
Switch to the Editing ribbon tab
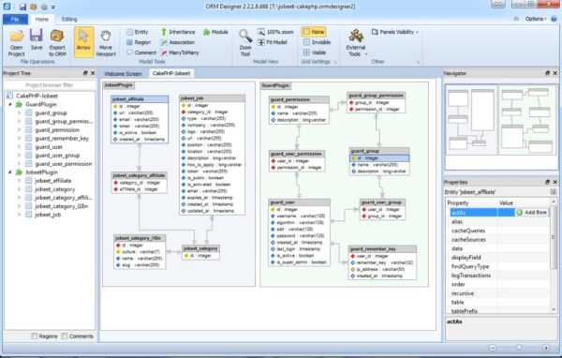[x=69, y=20]
